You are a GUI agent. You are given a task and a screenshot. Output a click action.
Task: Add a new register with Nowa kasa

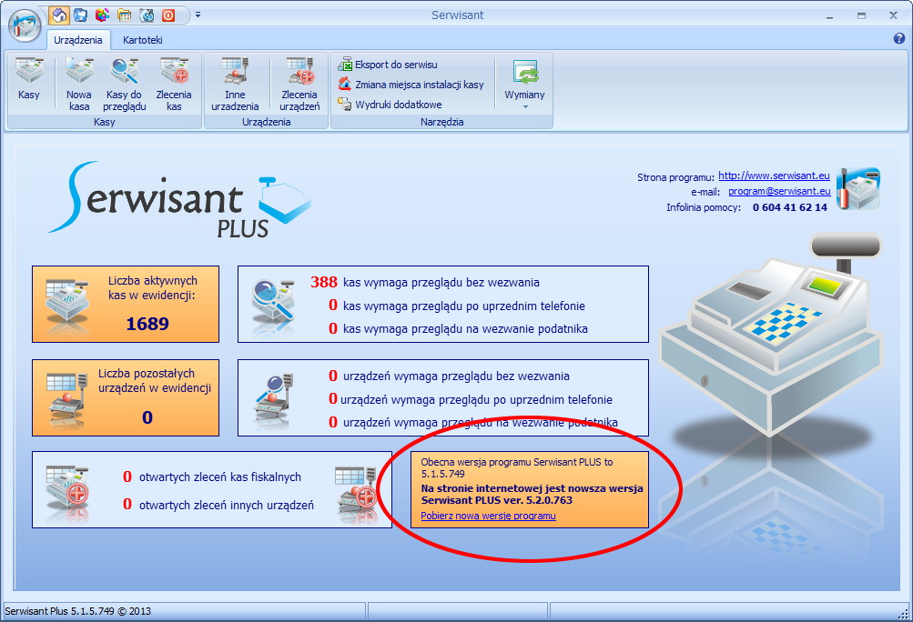(78, 84)
